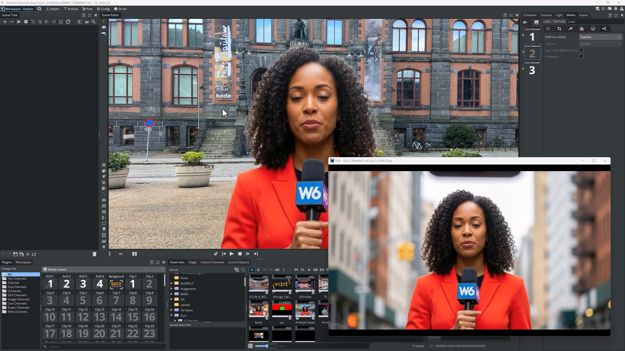
Task: Open the Media Assets dropdown
Action: click(x=104, y=270)
